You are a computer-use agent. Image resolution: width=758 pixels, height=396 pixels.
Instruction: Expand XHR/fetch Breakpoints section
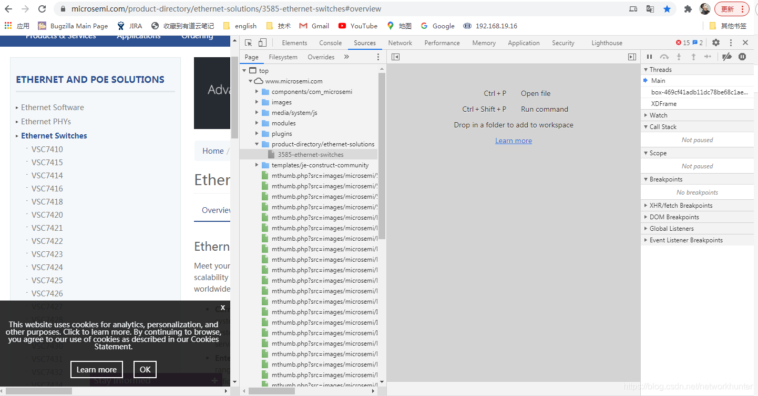point(697,206)
